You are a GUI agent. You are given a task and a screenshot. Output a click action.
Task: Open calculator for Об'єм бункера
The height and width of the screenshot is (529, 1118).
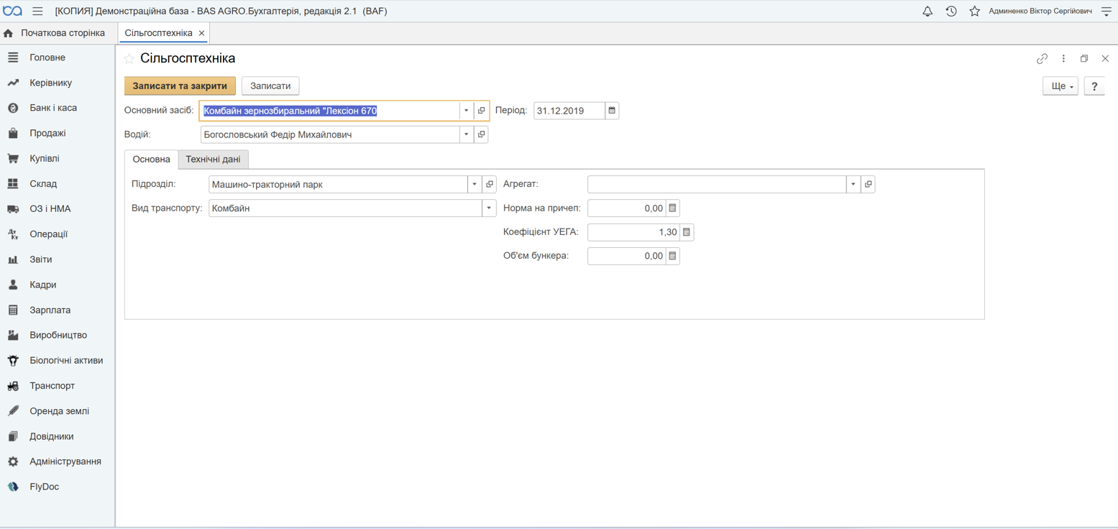(x=672, y=256)
